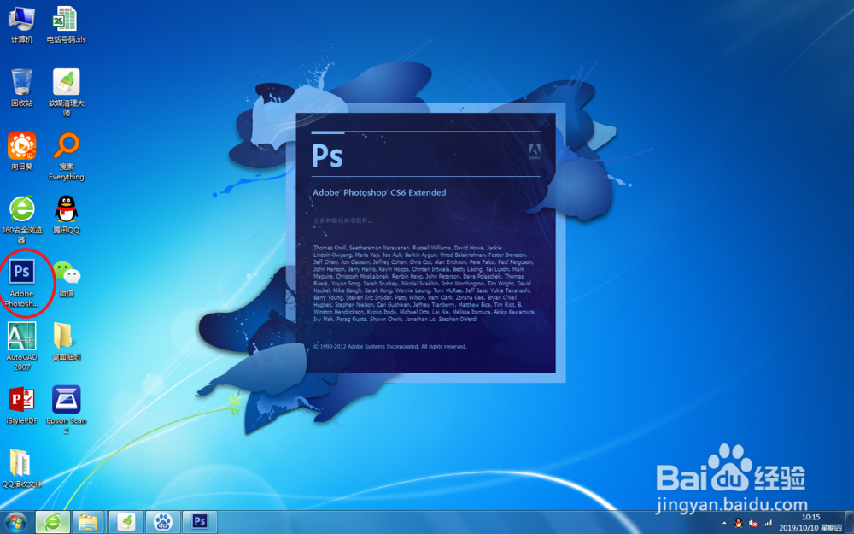Open the clock showing 10:15

point(810,523)
